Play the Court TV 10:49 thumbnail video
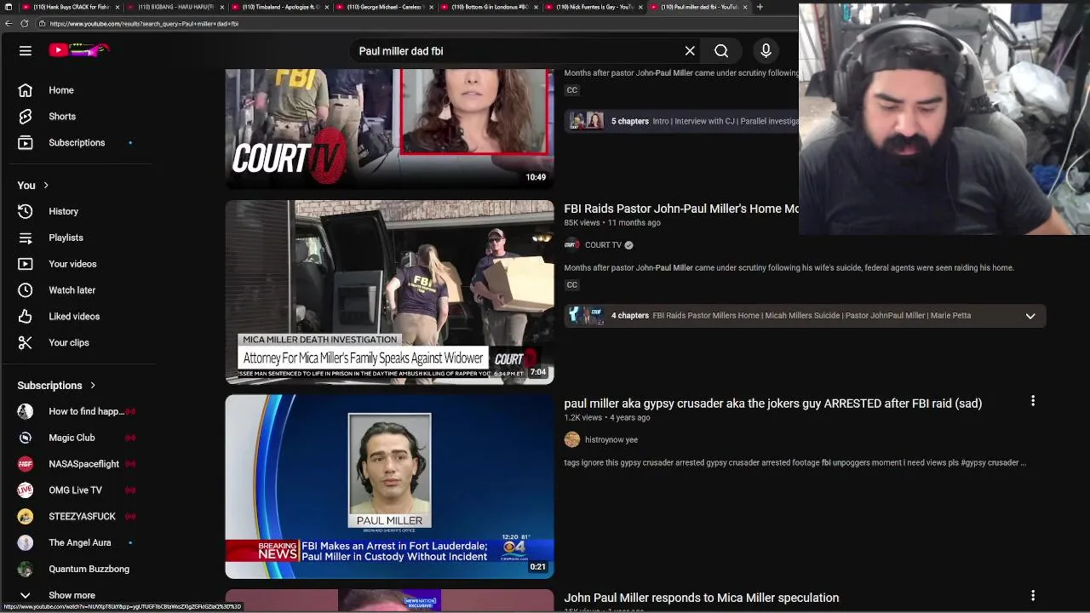Viewport: 1090px width, 613px height. coord(389,129)
